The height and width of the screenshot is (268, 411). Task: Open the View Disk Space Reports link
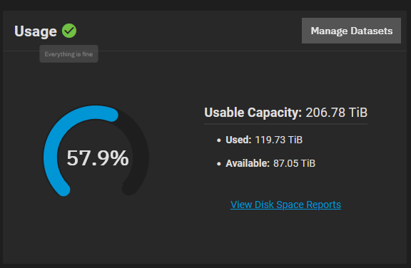[x=285, y=205]
